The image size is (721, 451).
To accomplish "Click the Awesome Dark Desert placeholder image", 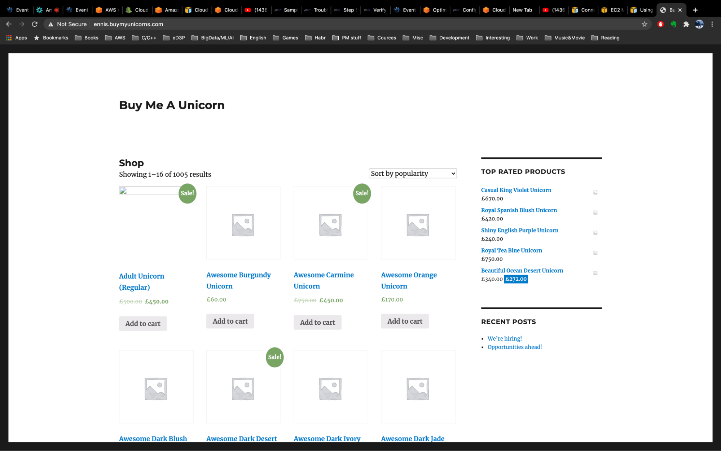I will point(243,386).
